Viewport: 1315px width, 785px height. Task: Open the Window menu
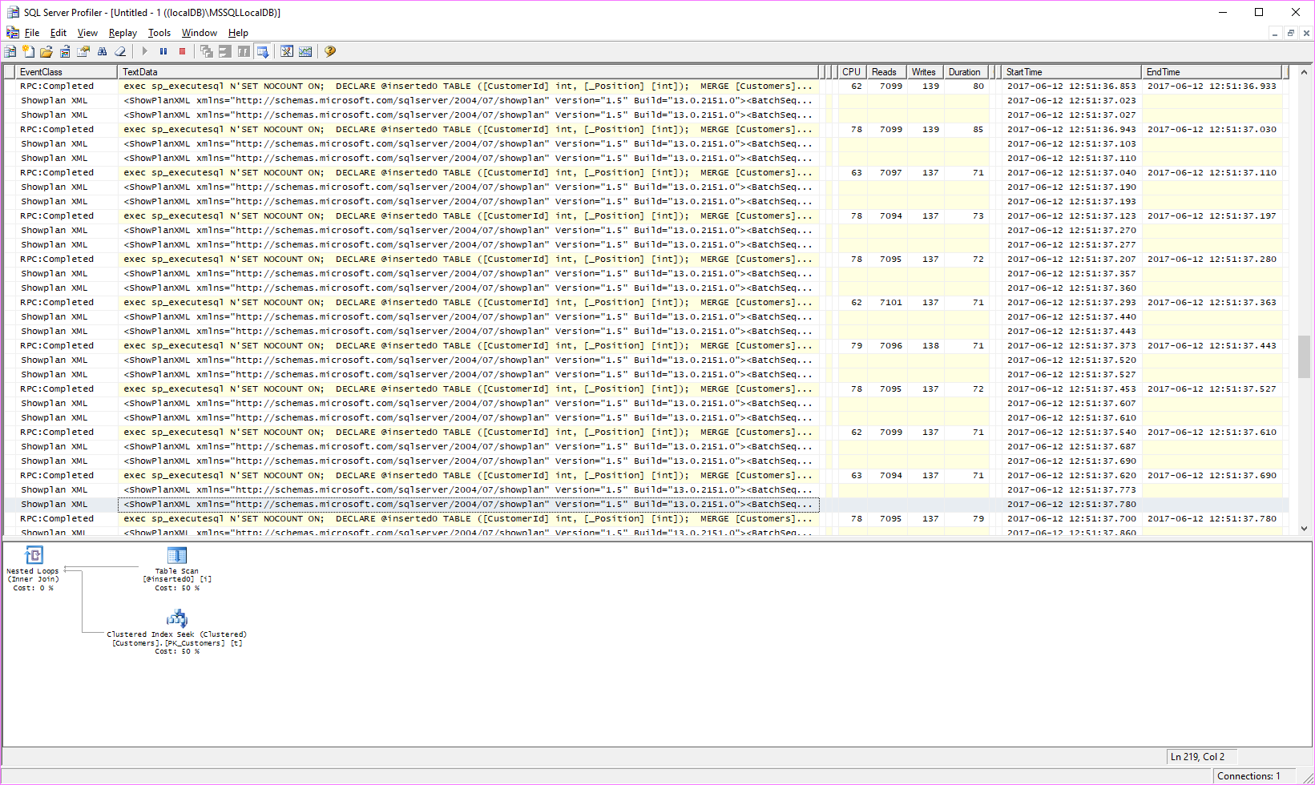(x=199, y=33)
